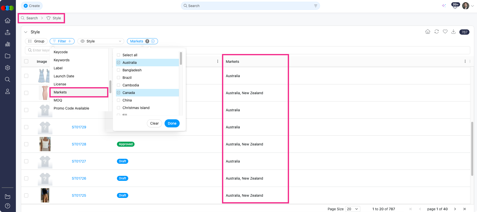Screen dimensions: 477x212
Task: Click the refresh icon above the table
Action: click(x=436, y=32)
